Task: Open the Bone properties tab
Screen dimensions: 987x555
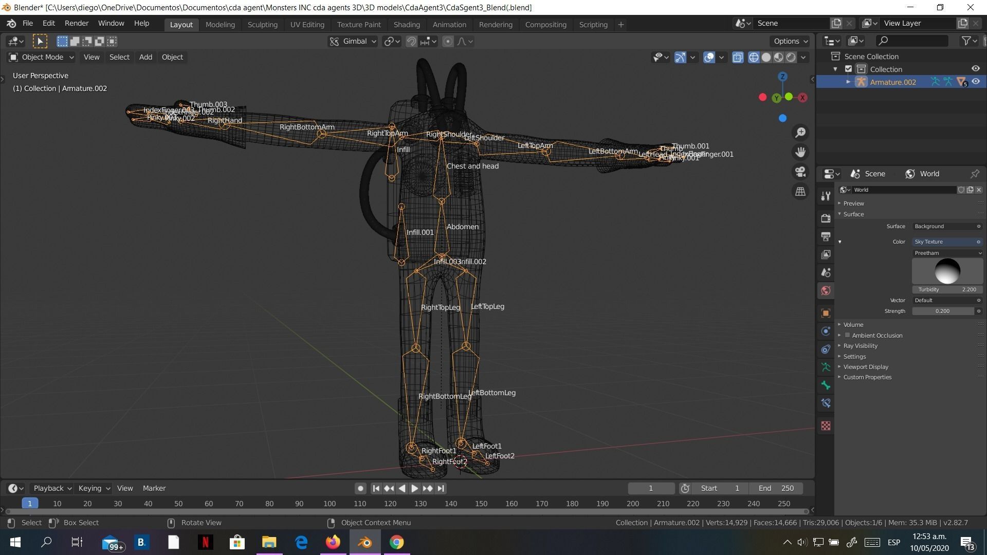Action: point(826,385)
